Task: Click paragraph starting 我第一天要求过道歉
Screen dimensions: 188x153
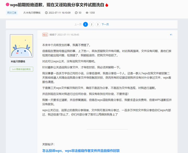Action: pyautogui.click(x=107, y=102)
